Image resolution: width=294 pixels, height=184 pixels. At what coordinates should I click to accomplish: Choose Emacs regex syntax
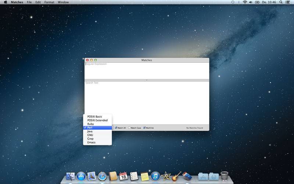97,142
